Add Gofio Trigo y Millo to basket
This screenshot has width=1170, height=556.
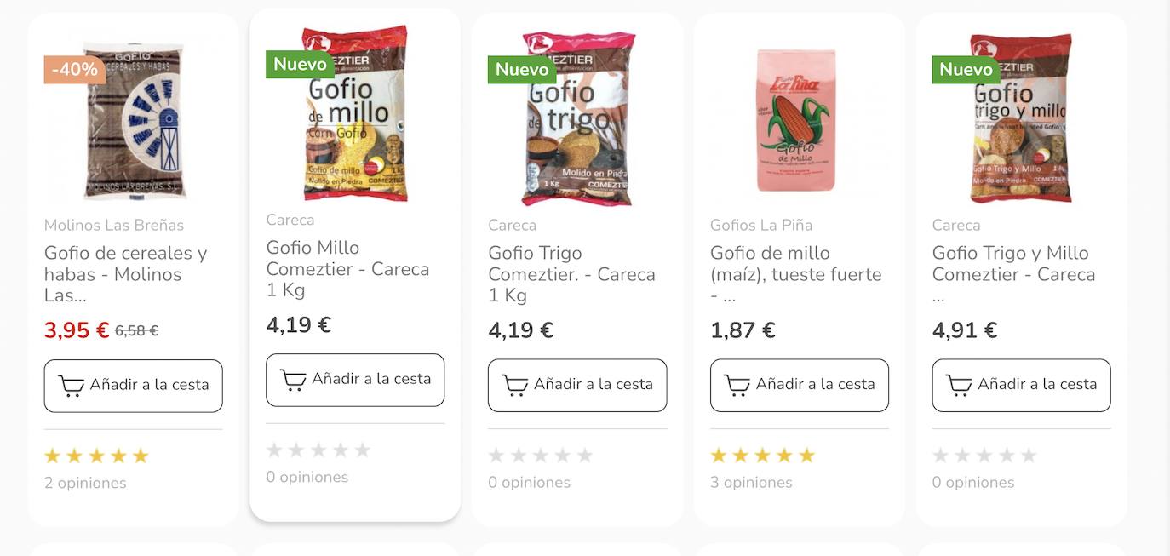[x=1021, y=386]
